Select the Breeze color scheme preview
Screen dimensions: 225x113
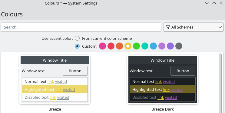point(55,79)
